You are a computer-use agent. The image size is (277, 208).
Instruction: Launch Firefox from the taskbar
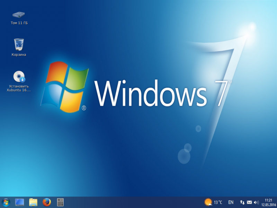coord(47,202)
